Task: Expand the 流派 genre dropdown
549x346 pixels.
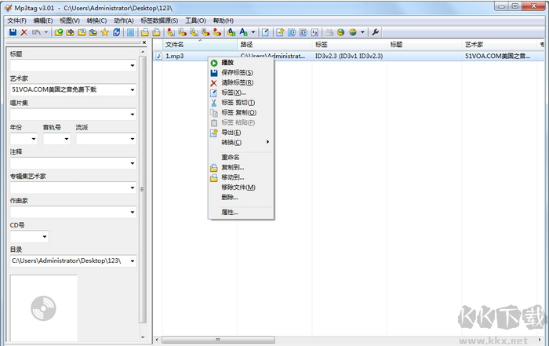Action: click(132, 140)
